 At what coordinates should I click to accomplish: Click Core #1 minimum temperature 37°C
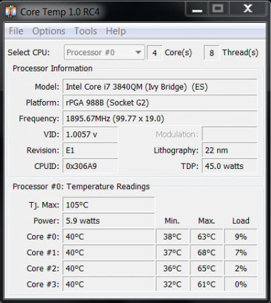[x=172, y=252]
